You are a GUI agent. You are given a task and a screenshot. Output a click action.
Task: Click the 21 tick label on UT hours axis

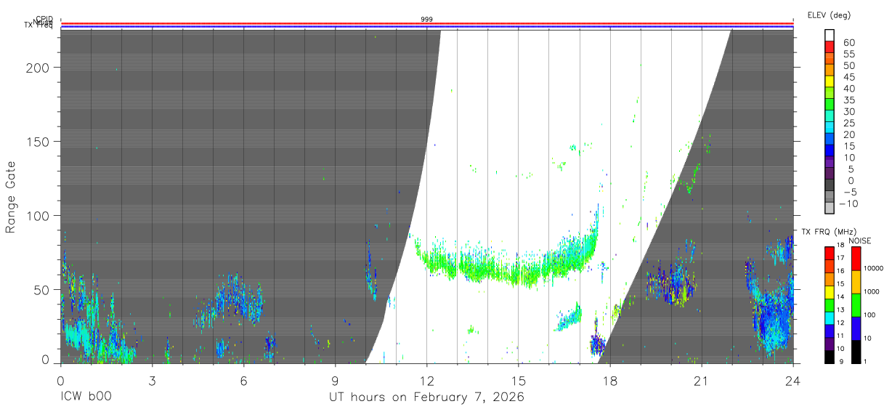coord(701,380)
